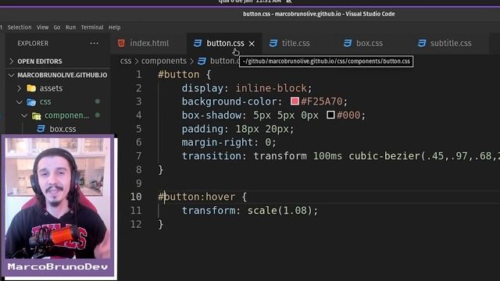Click the HTML5 icon on index.html tab
The height and width of the screenshot is (281, 500).
pos(122,43)
